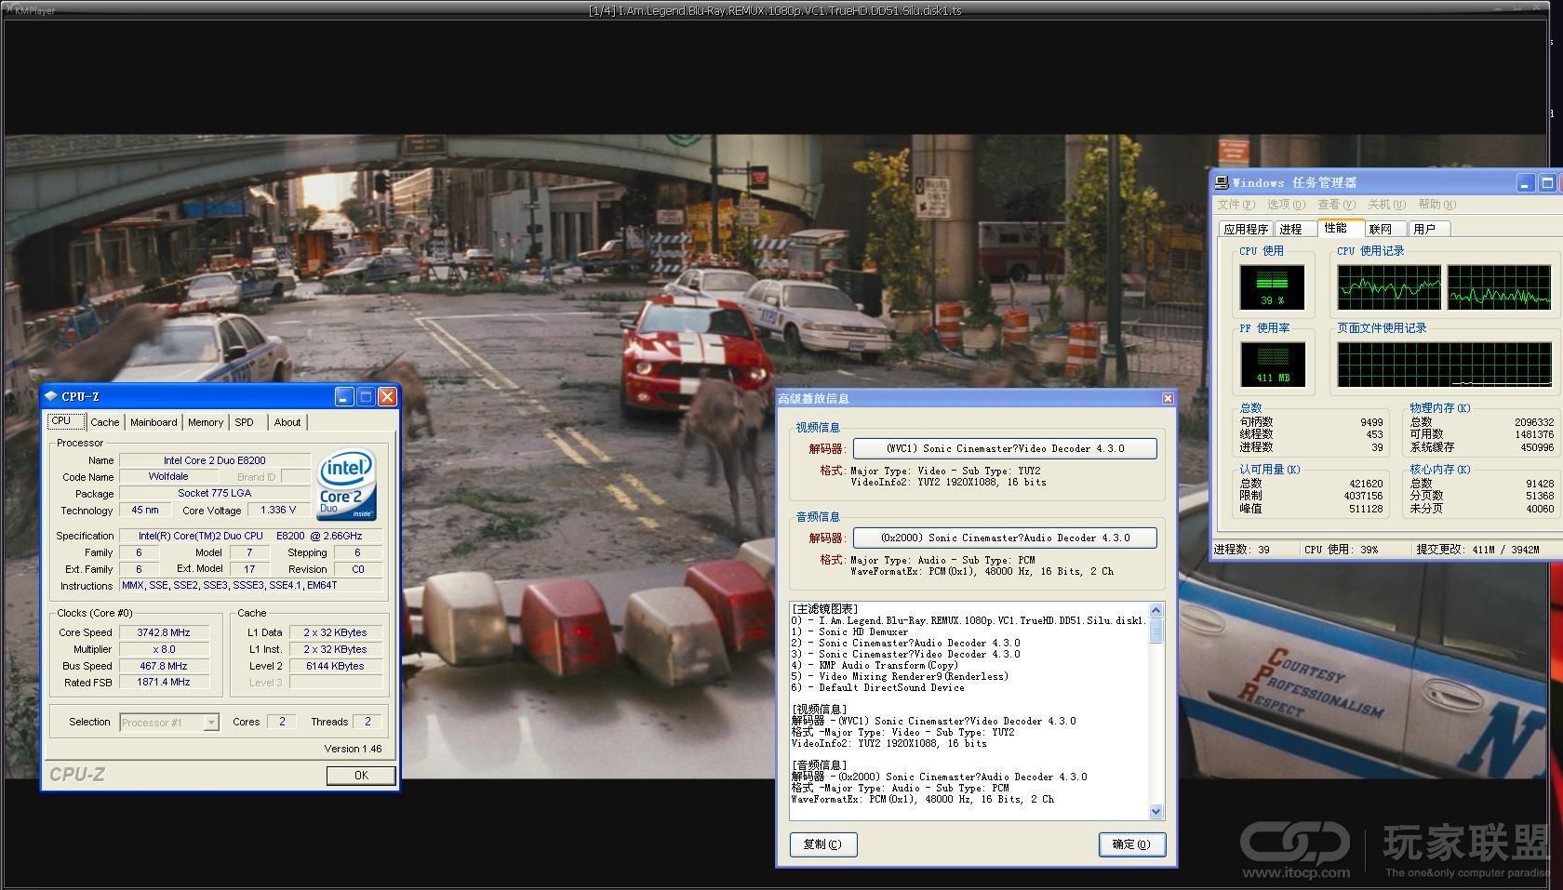Open the Processor #1 selection dropdown

(x=169, y=723)
